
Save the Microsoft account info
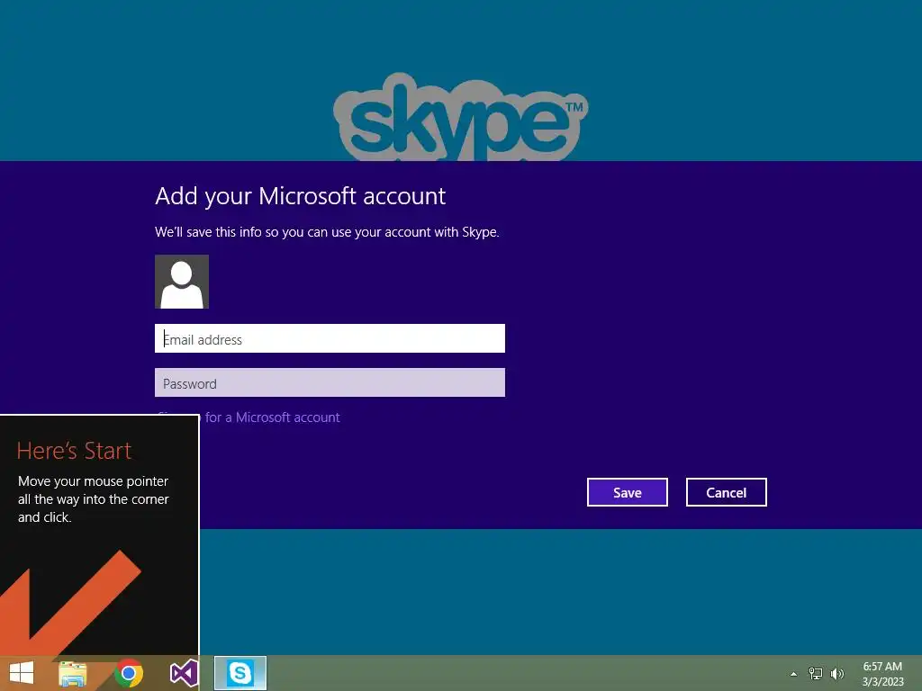[627, 492]
